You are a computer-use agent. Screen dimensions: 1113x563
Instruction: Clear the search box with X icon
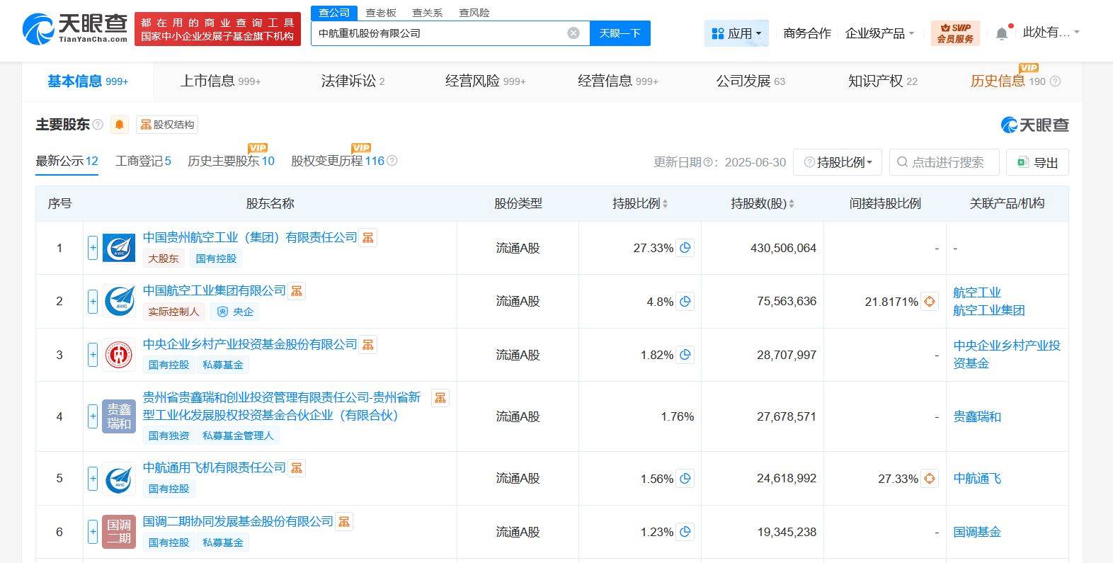(573, 33)
